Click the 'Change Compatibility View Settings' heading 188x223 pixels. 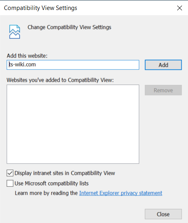click(x=69, y=27)
